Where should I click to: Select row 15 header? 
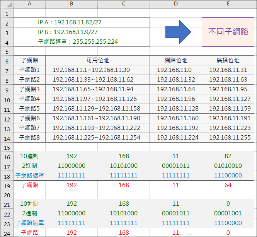7,147
